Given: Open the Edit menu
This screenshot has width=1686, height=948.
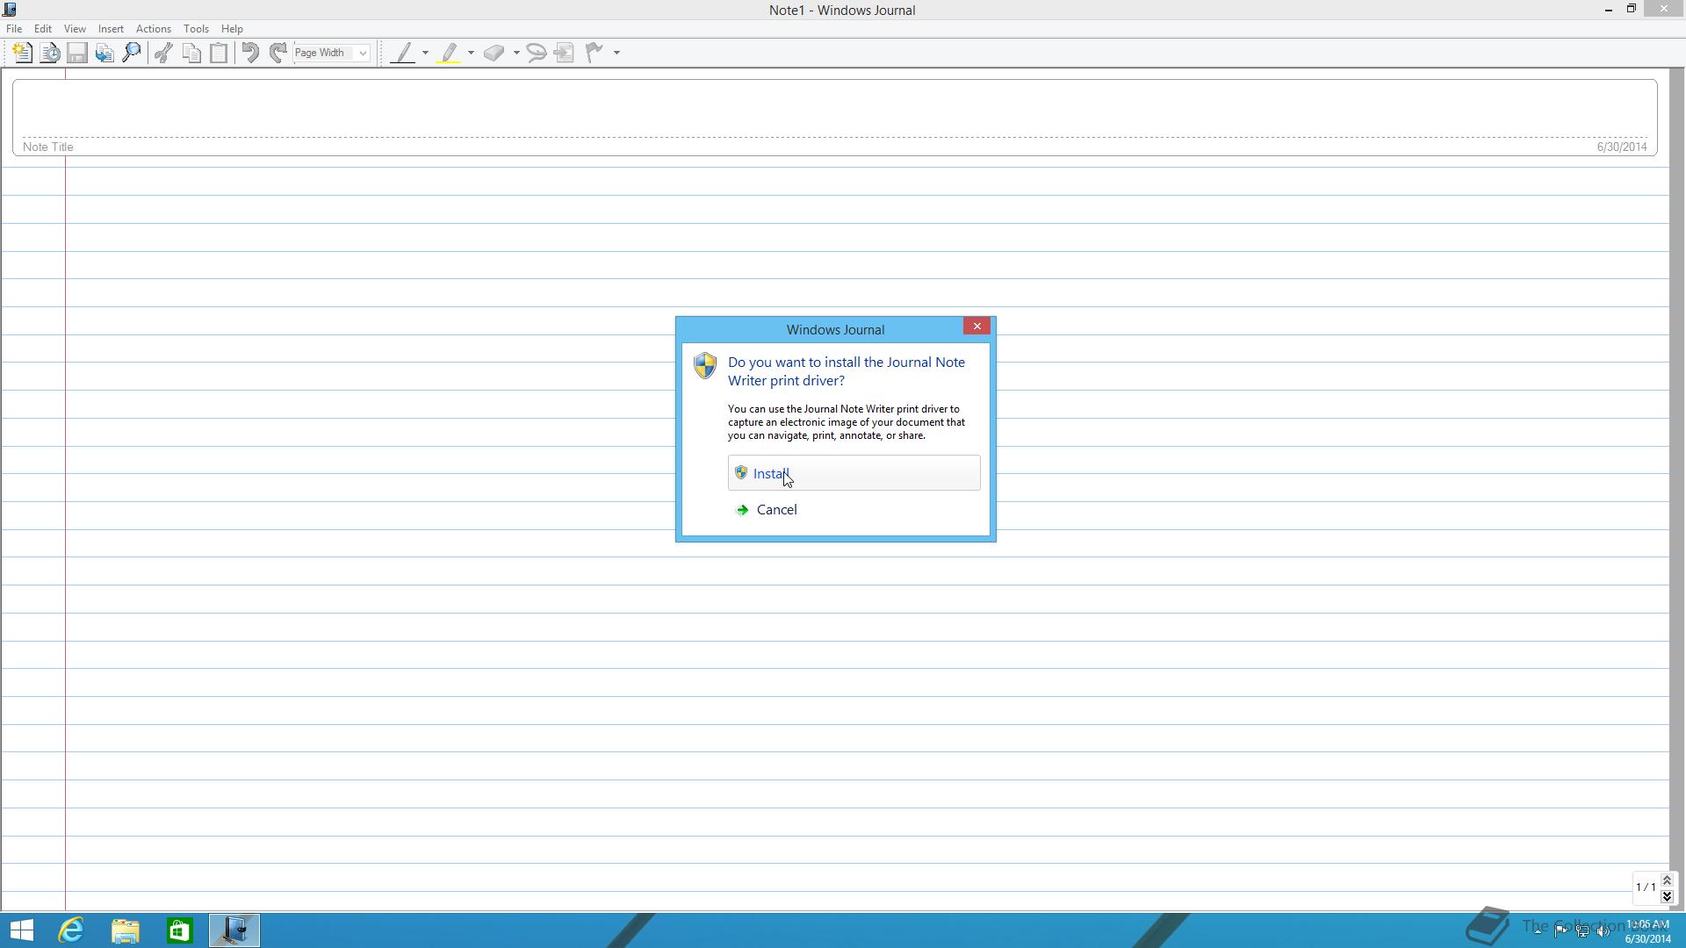Looking at the screenshot, I should [x=42, y=29].
